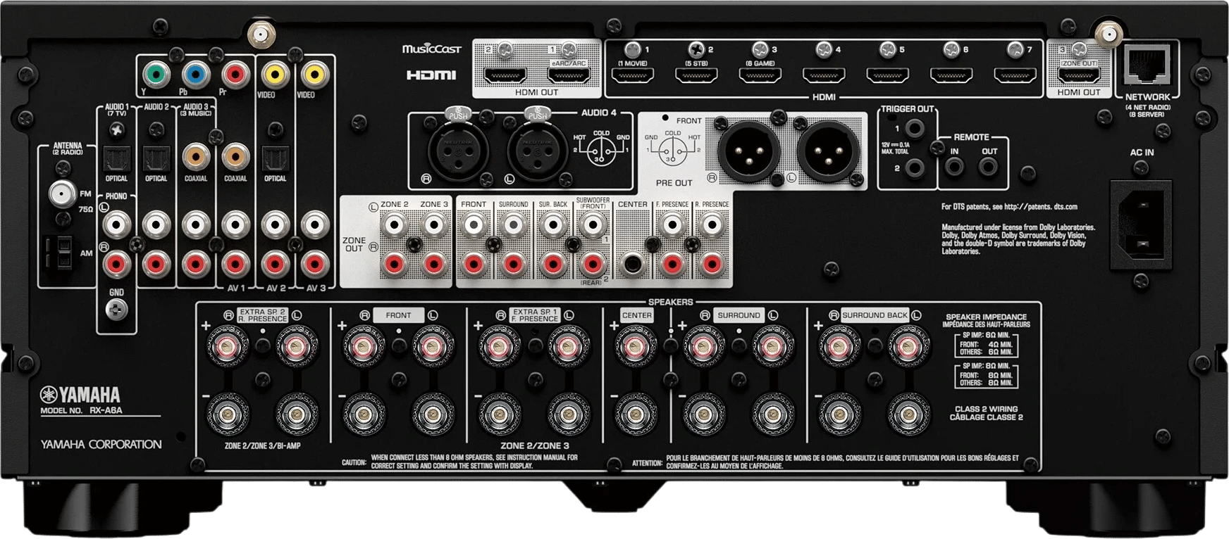Click the CENTER pre out RCA jack

pyautogui.click(x=632, y=265)
